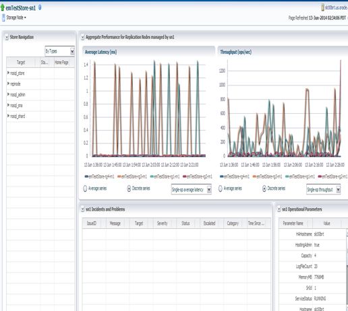
Task: Expand the nosql_sna tree node
Action: pos(8,105)
